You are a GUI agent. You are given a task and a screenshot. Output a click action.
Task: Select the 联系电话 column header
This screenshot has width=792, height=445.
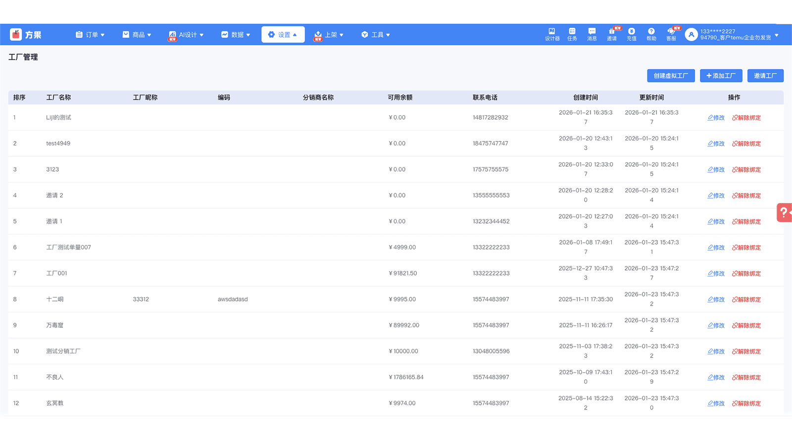(x=485, y=97)
